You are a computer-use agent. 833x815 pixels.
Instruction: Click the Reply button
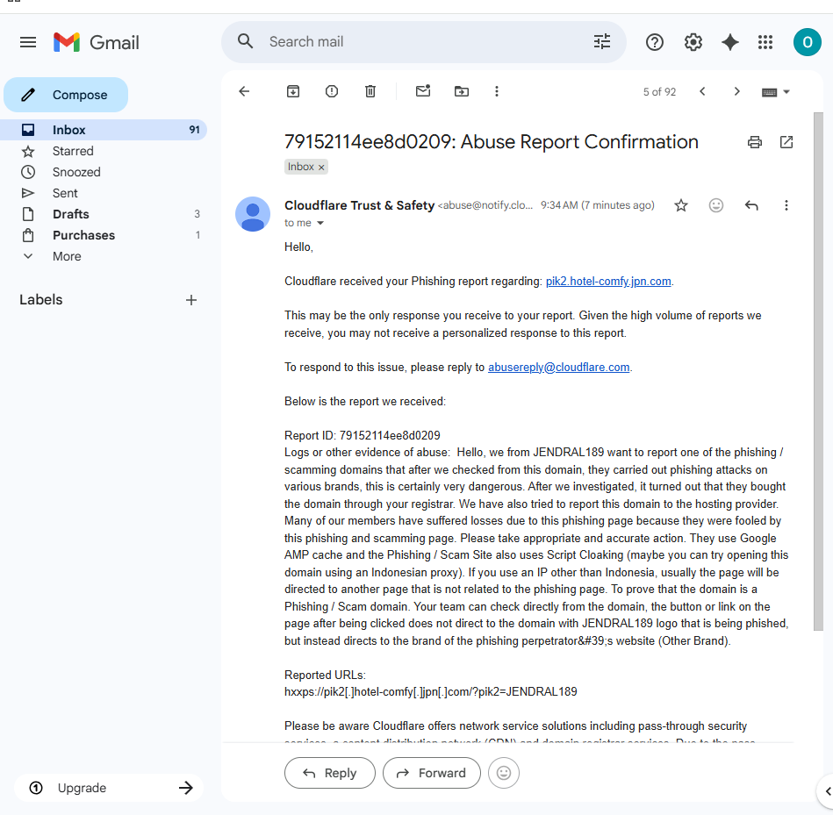pyautogui.click(x=329, y=773)
